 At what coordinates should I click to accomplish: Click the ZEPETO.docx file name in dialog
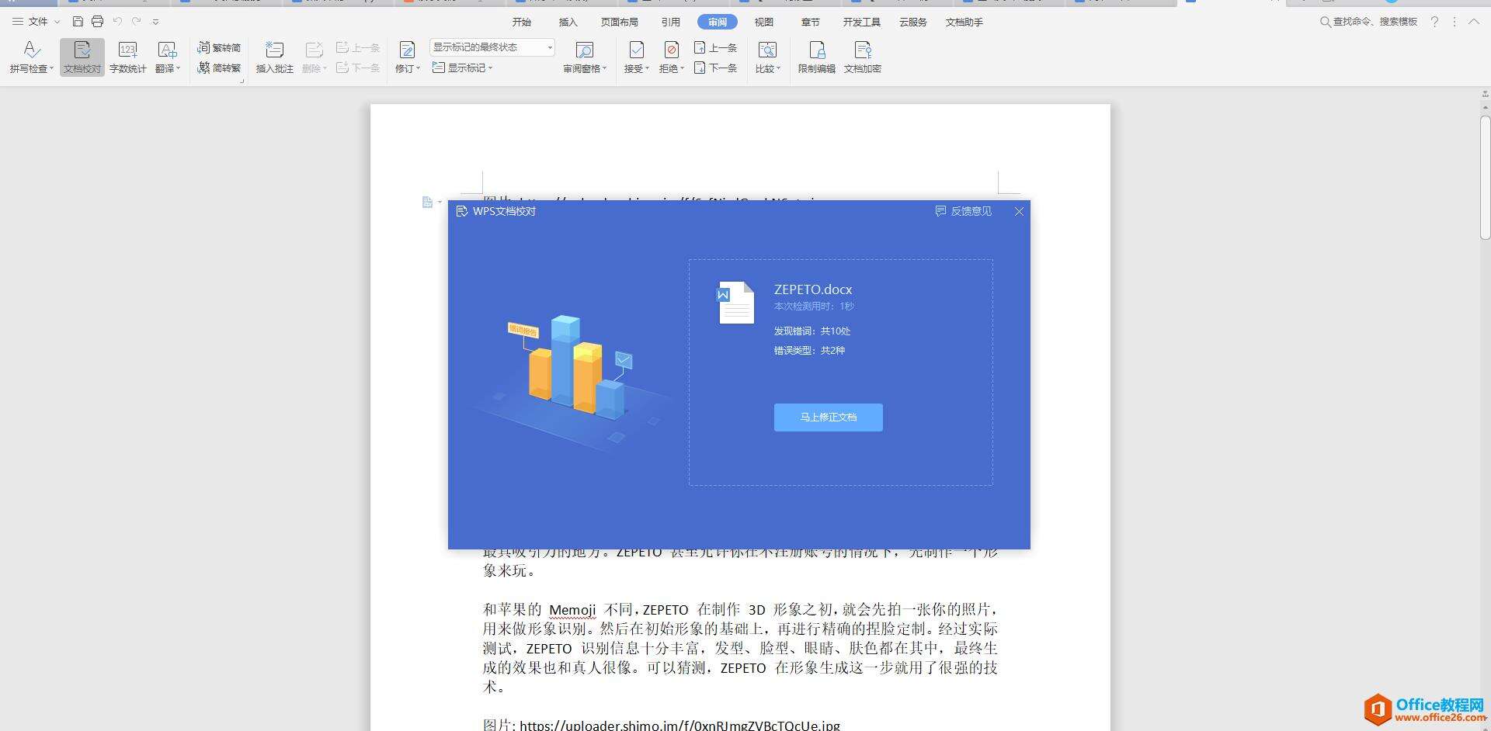[x=813, y=289]
